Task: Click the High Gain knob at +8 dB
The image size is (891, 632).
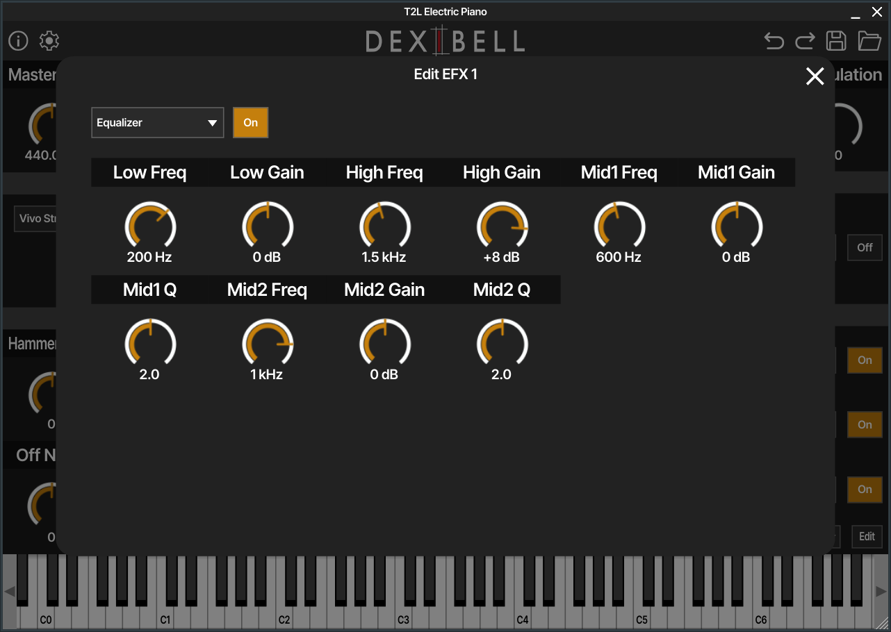Action: tap(502, 226)
